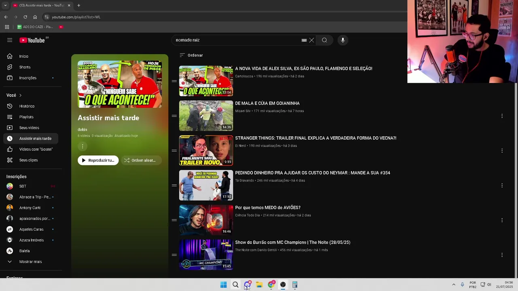Open Inscrições in the sidebar
The height and width of the screenshot is (291, 518).
click(x=31, y=78)
